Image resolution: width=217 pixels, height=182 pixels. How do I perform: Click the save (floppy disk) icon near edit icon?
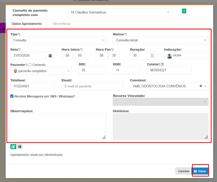20,146
